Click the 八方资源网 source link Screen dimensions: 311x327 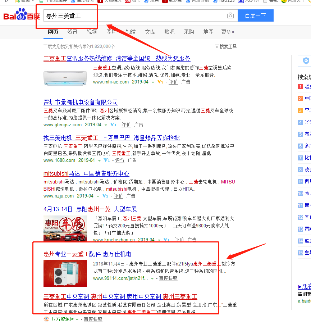point(63,319)
